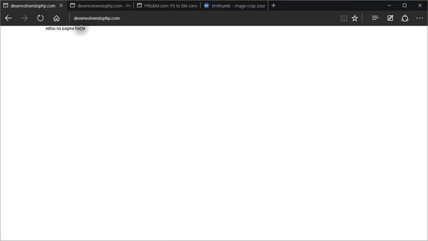Switch to the PXtoEM.com tab
The height and width of the screenshot is (241, 428).
(x=167, y=5)
